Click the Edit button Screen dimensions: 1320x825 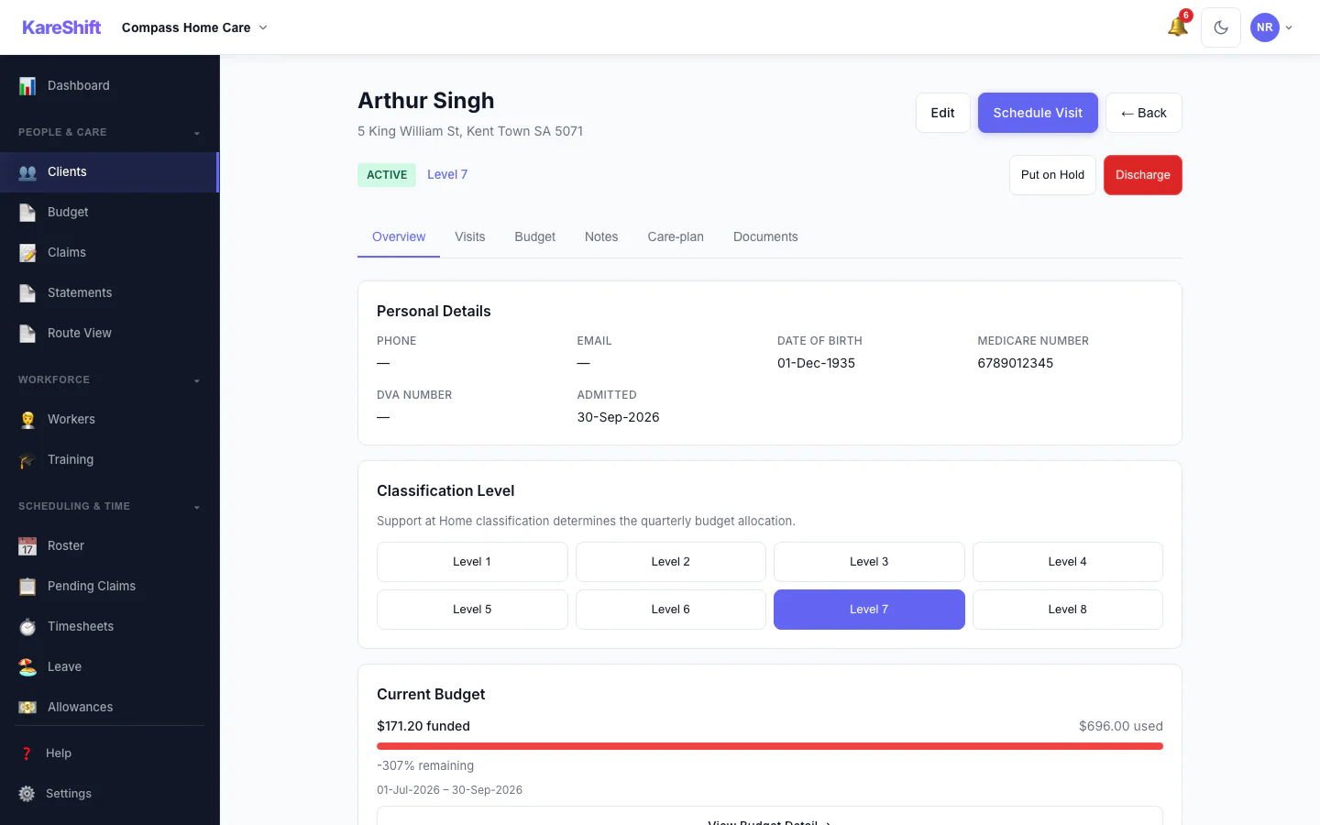(x=943, y=113)
